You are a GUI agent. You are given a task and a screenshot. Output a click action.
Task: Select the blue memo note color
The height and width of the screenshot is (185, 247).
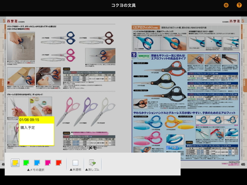coord(37,163)
